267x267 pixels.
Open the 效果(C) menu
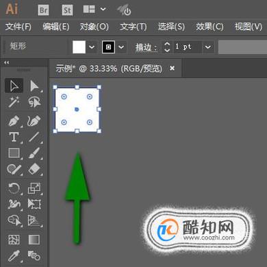tap(209, 27)
